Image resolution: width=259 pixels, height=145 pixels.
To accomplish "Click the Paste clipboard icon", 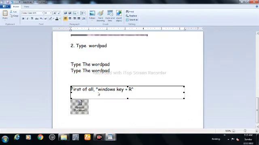I will [x=5, y=13].
